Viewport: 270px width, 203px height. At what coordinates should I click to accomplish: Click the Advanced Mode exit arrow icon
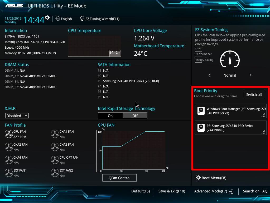(231, 191)
